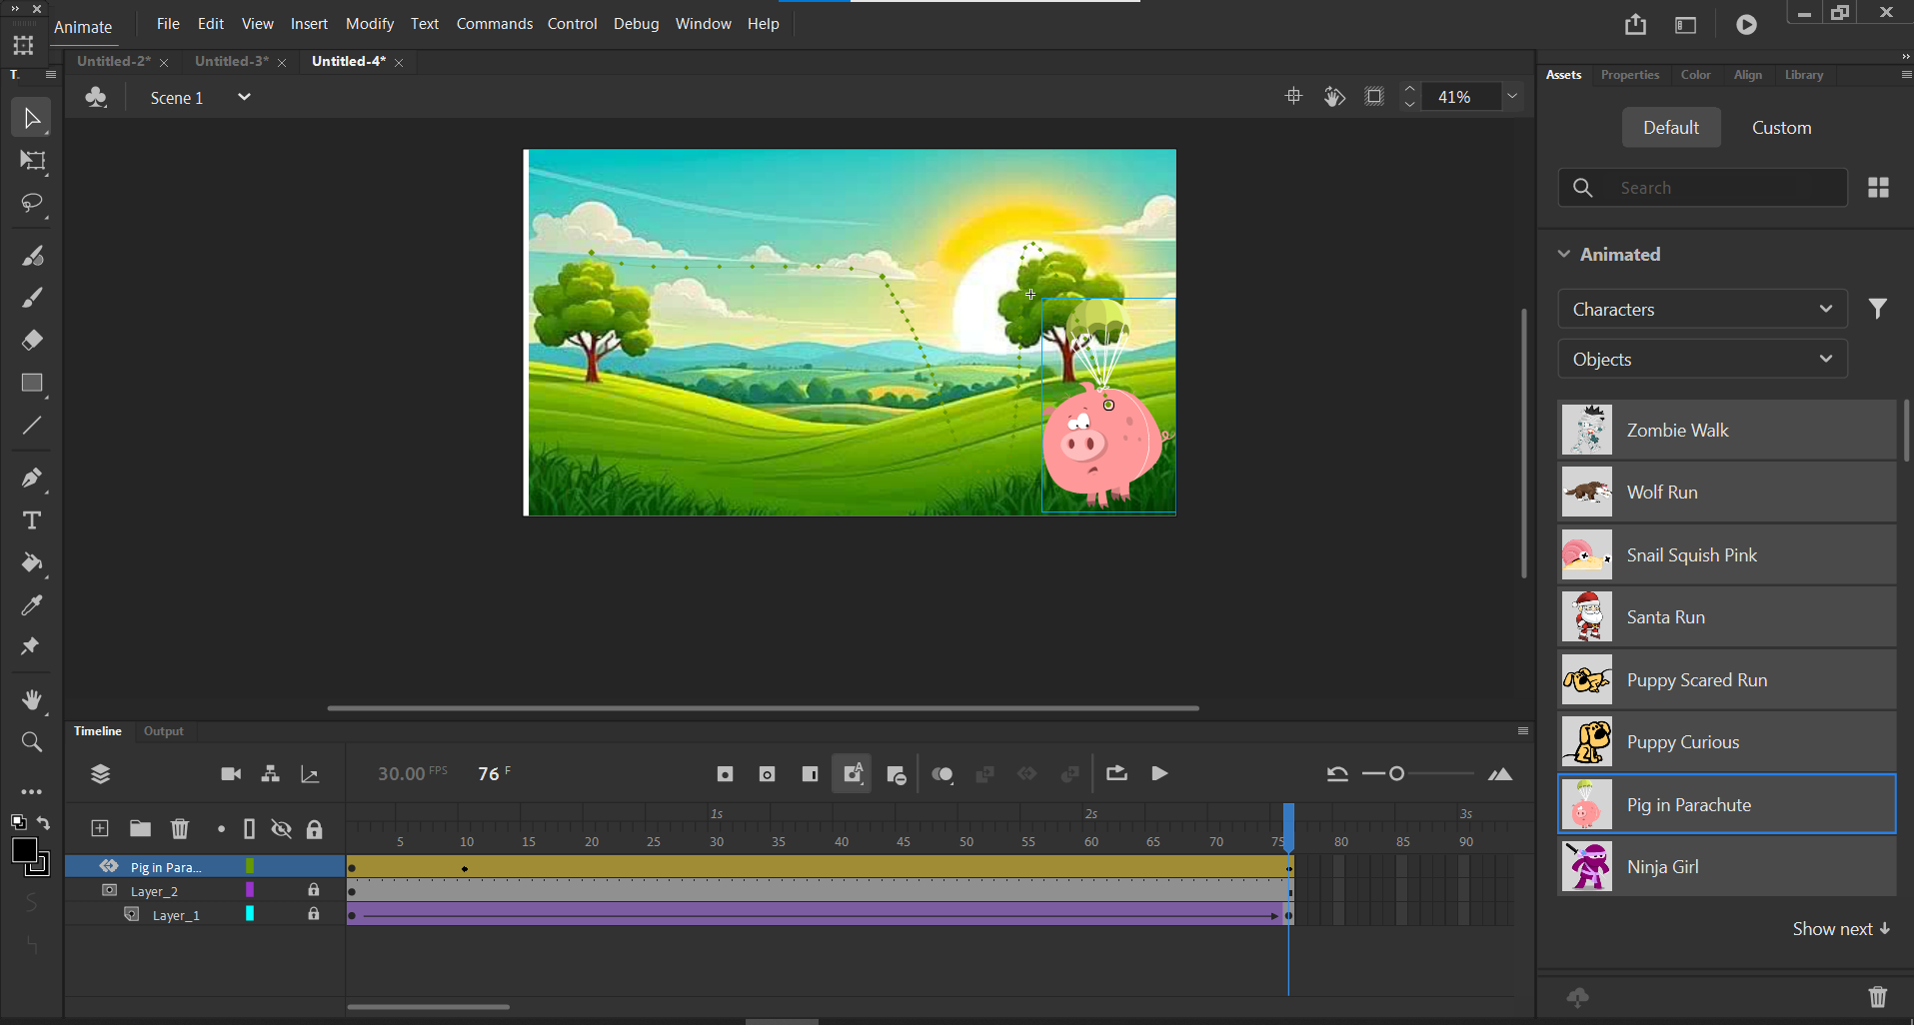Select the Eraser tool
The image size is (1914, 1025).
pyautogui.click(x=32, y=341)
